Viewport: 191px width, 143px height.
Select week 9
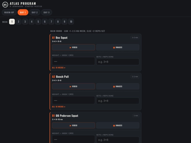pyautogui.click(x=64, y=22)
